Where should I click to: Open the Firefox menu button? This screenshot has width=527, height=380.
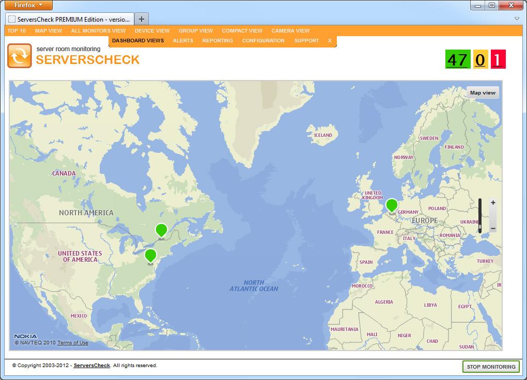coord(28,5)
